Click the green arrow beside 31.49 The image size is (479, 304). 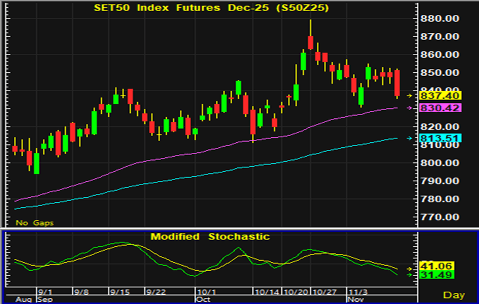point(410,275)
